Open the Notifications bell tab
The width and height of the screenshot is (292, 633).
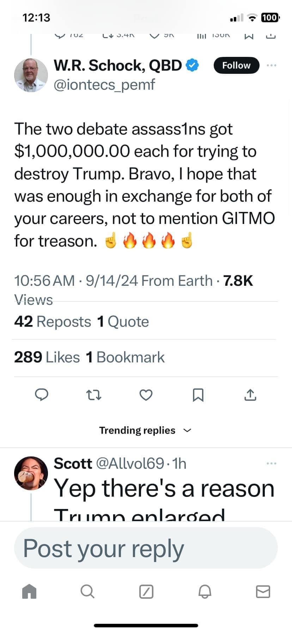coord(205,591)
